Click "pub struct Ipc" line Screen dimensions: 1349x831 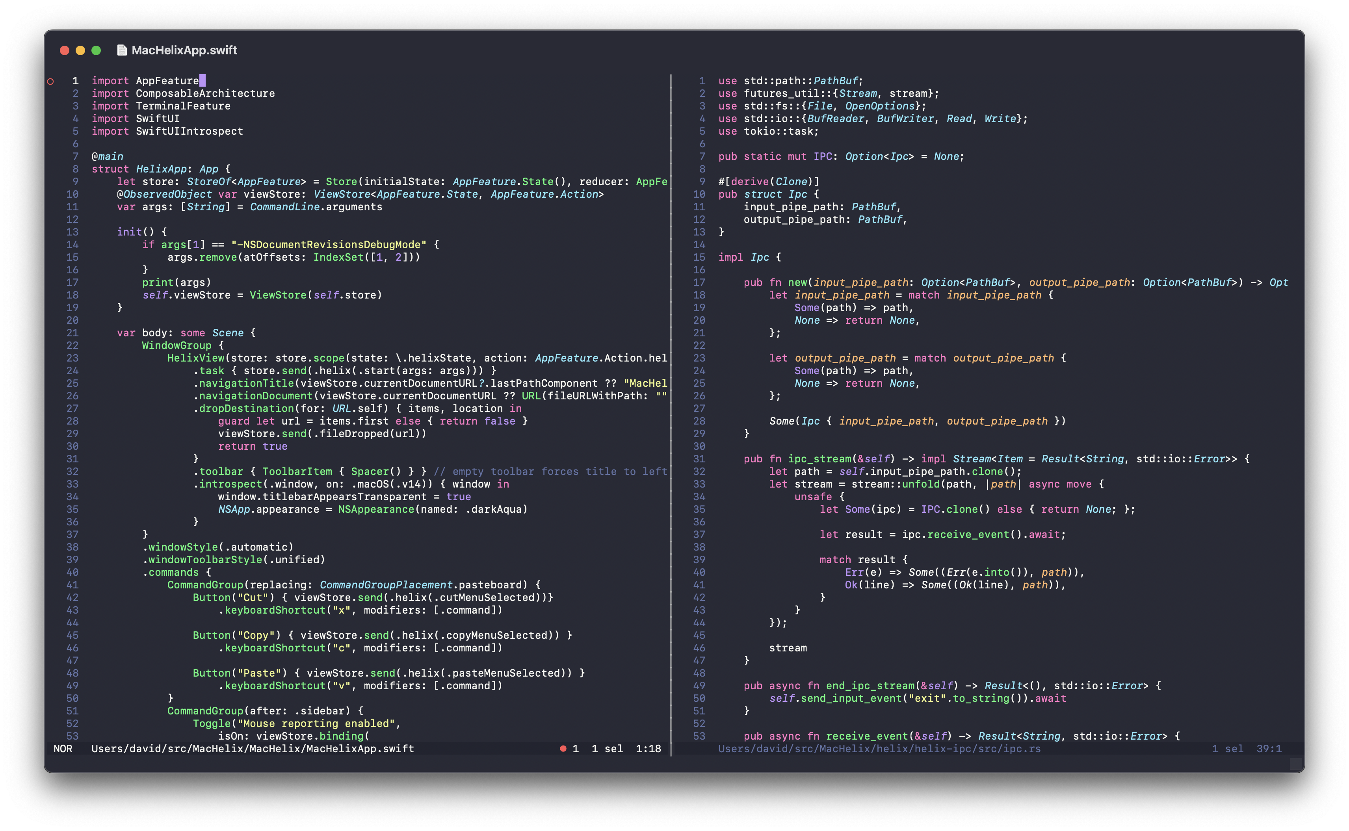(769, 195)
